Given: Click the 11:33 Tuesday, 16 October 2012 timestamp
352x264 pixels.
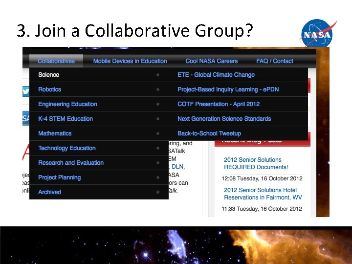Looking at the screenshot, I should point(262,209).
